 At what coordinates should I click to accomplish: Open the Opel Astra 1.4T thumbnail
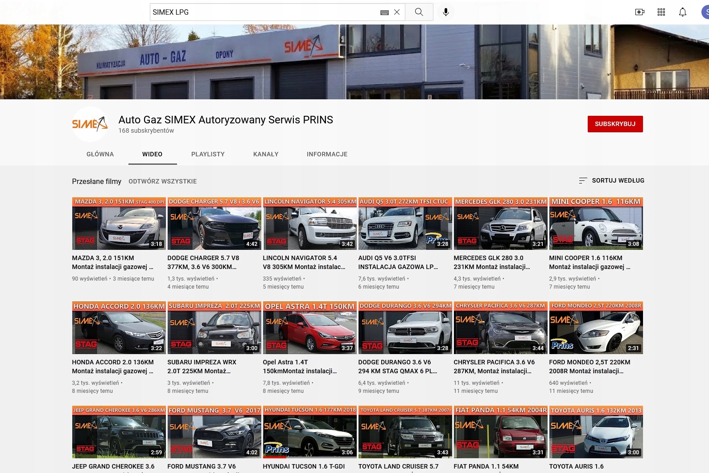(310, 328)
